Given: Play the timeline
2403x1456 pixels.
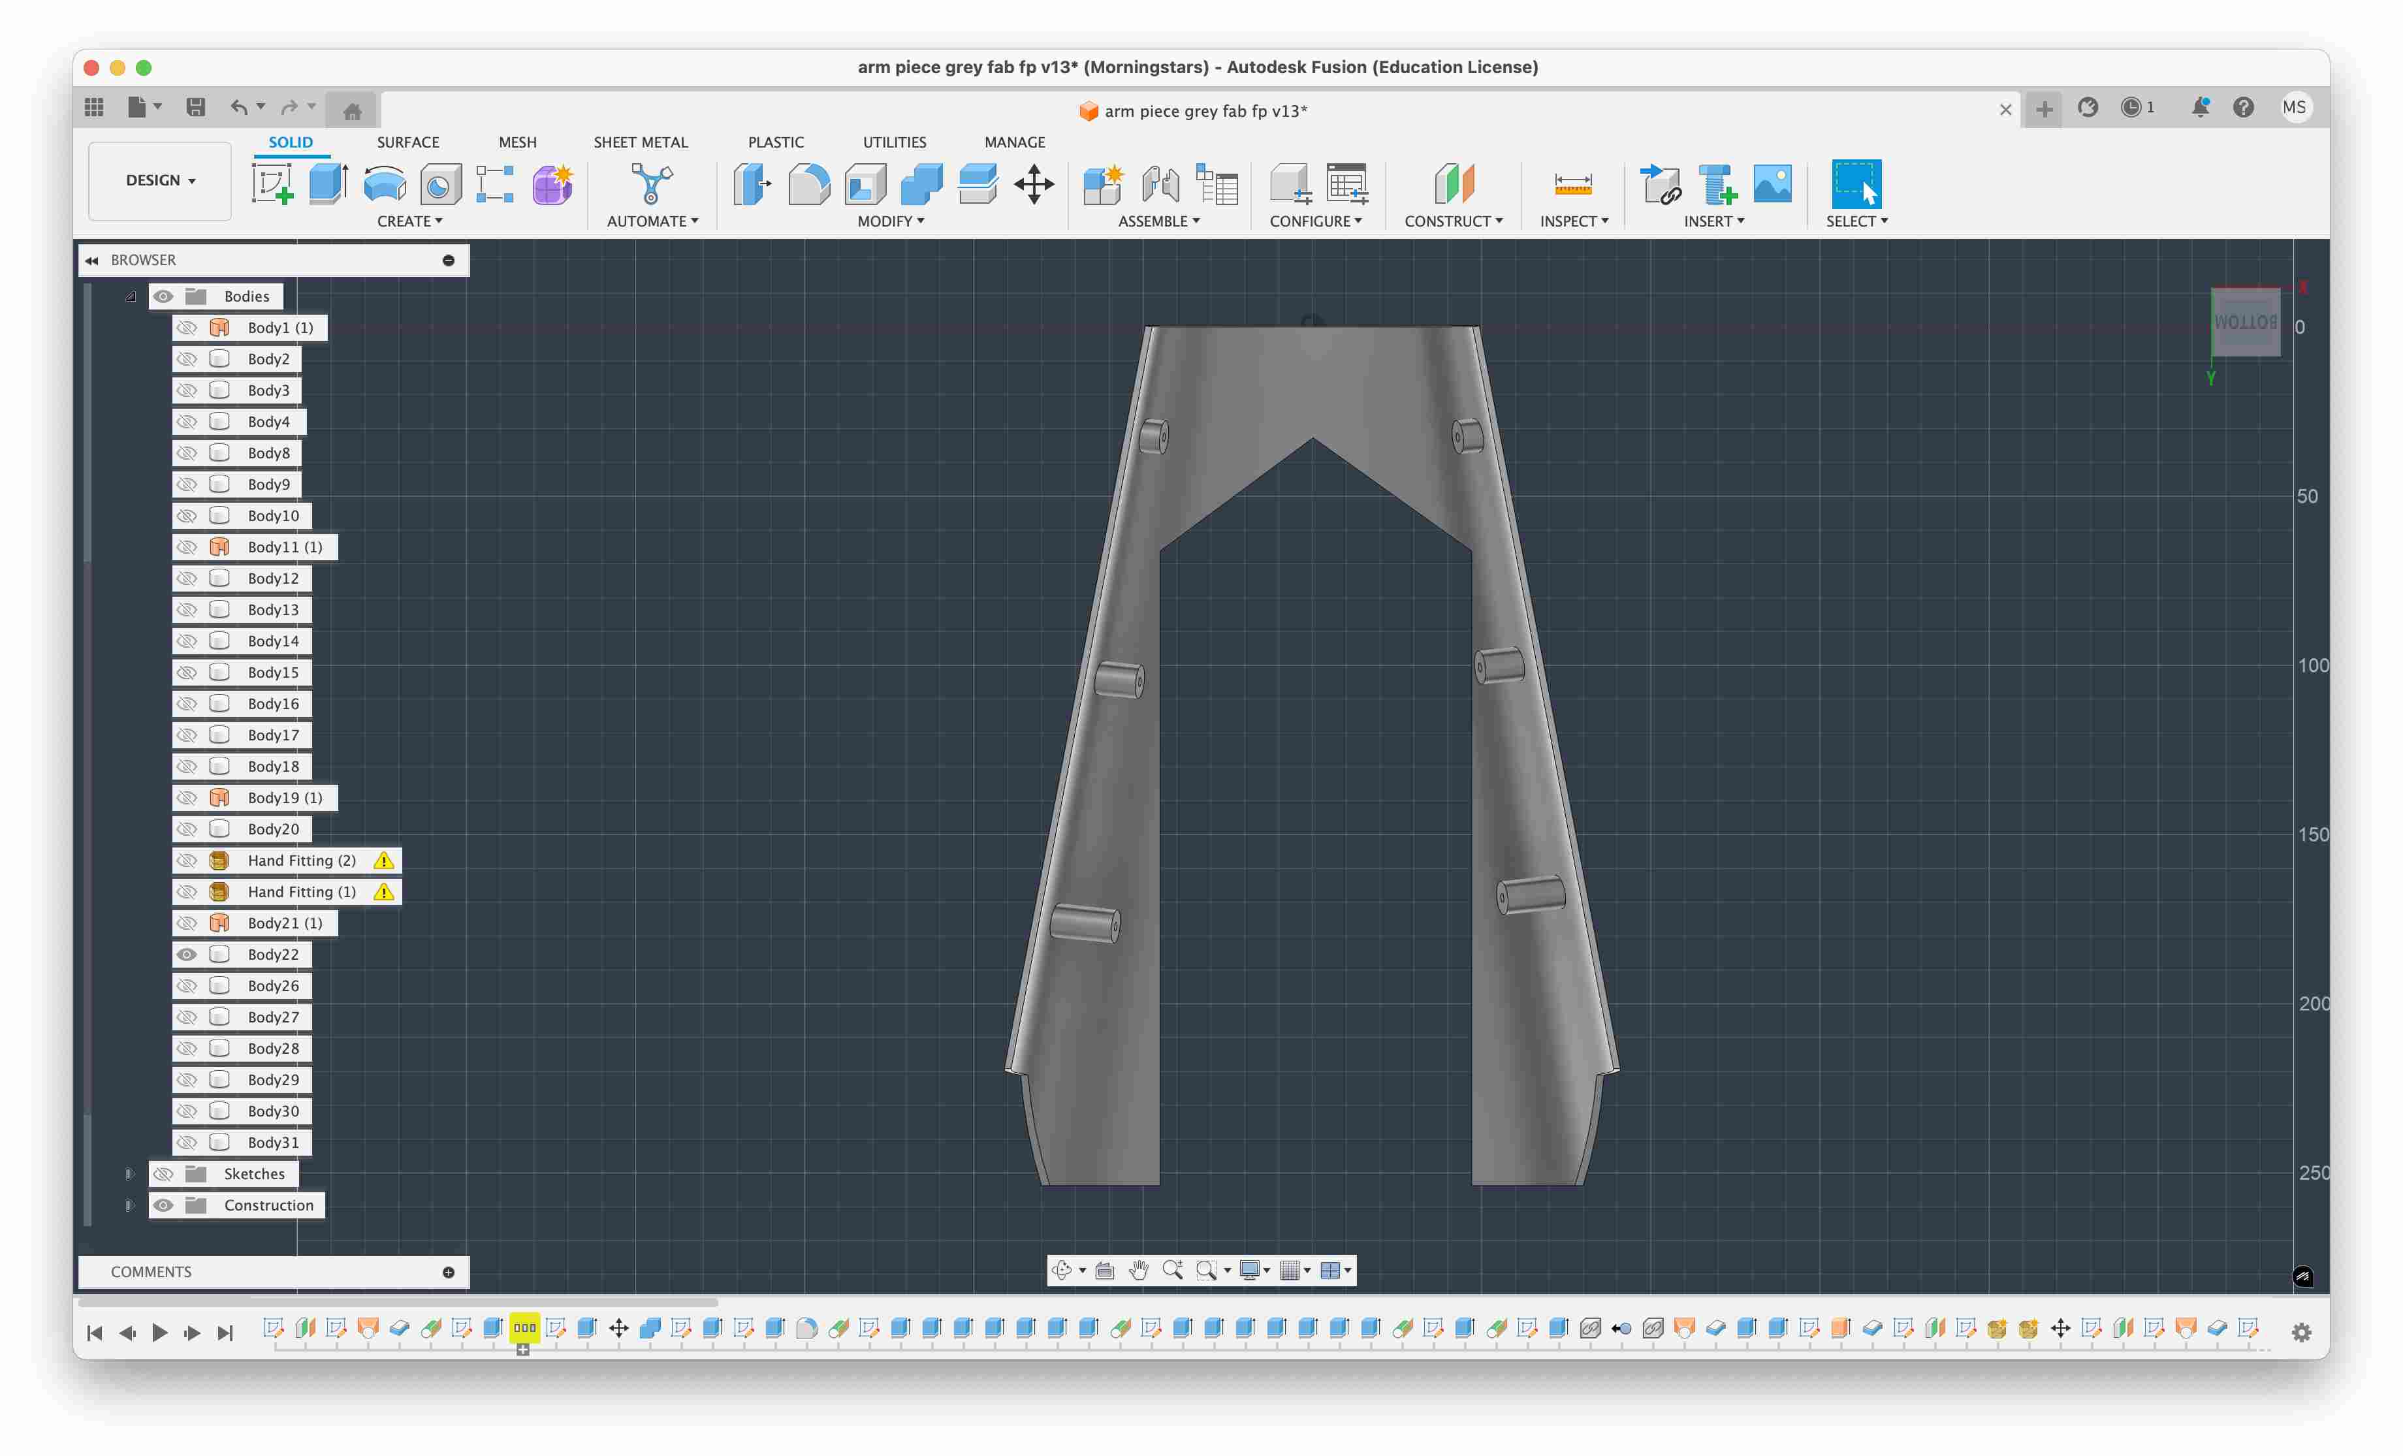Looking at the screenshot, I should tap(160, 1332).
